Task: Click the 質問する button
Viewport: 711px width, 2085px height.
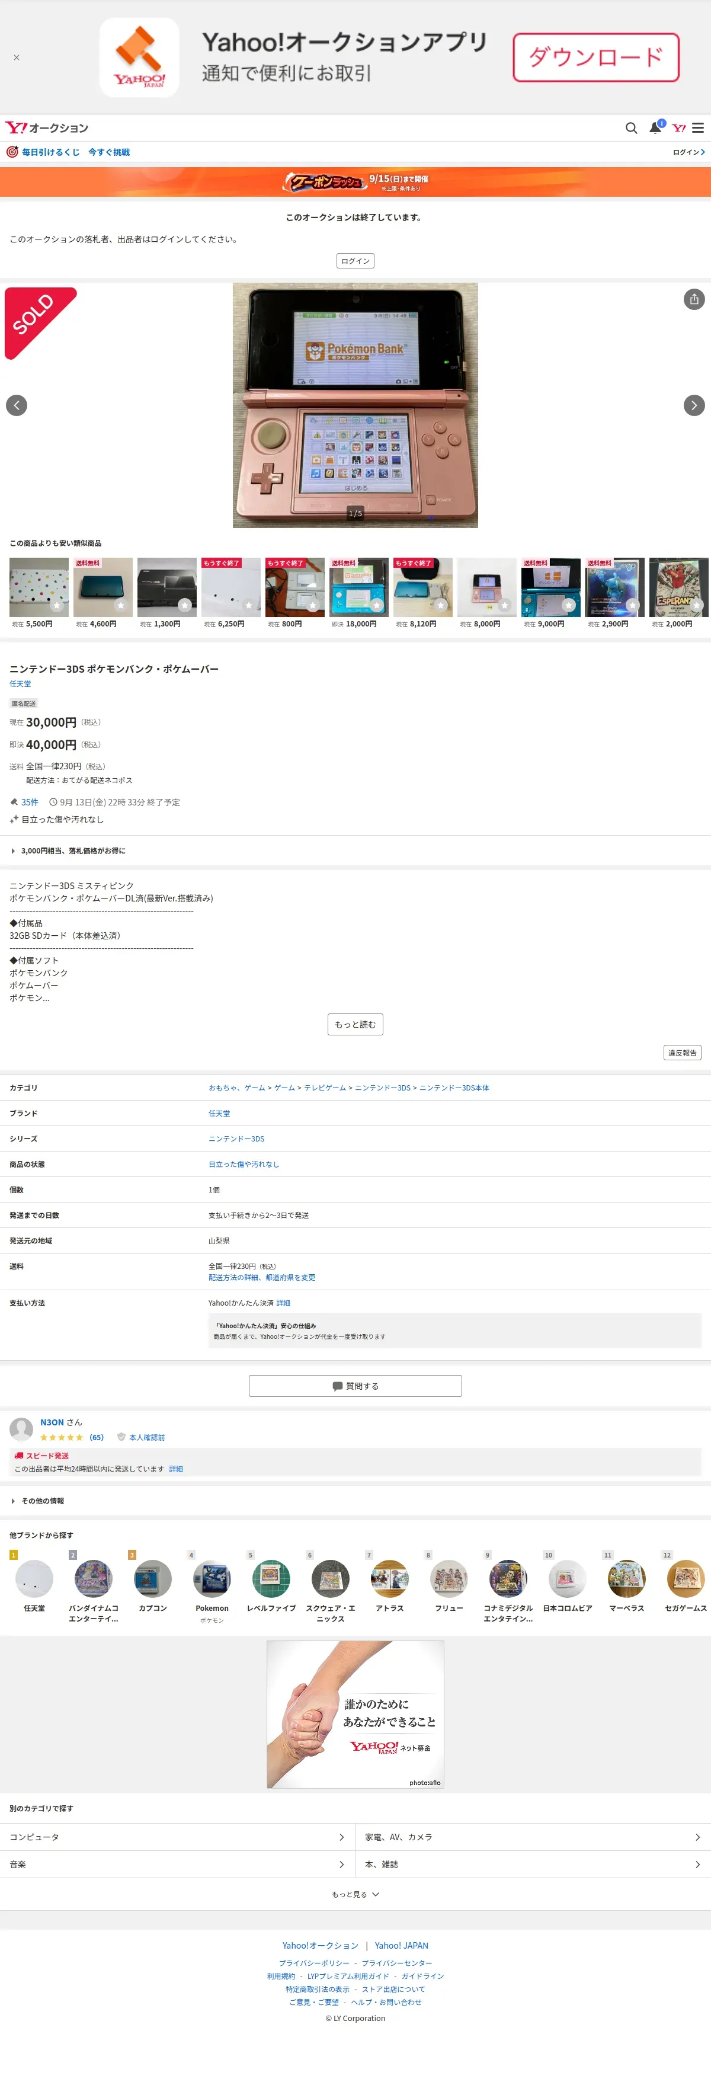Action: pyautogui.click(x=355, y=1386)
